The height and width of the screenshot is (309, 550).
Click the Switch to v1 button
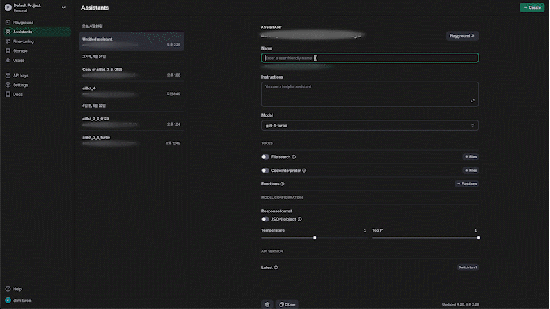[468, 267]
